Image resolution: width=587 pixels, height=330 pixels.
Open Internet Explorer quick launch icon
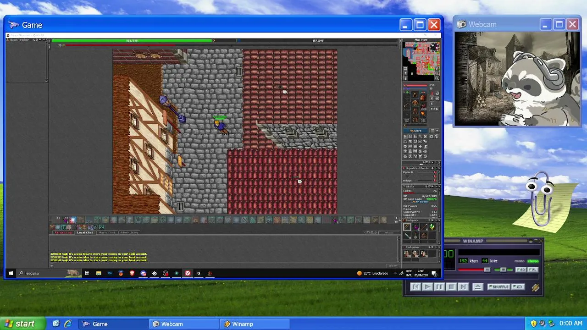pyautogui.click(x=67, y=324)
